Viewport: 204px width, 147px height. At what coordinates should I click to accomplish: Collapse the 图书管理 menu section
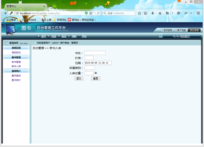coord(16,57)
